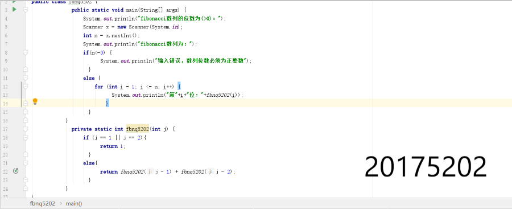The width and height of the screenshot is (512, 209).
Task: Click the fold end marker on line 10
Action: tap(26, 69)
